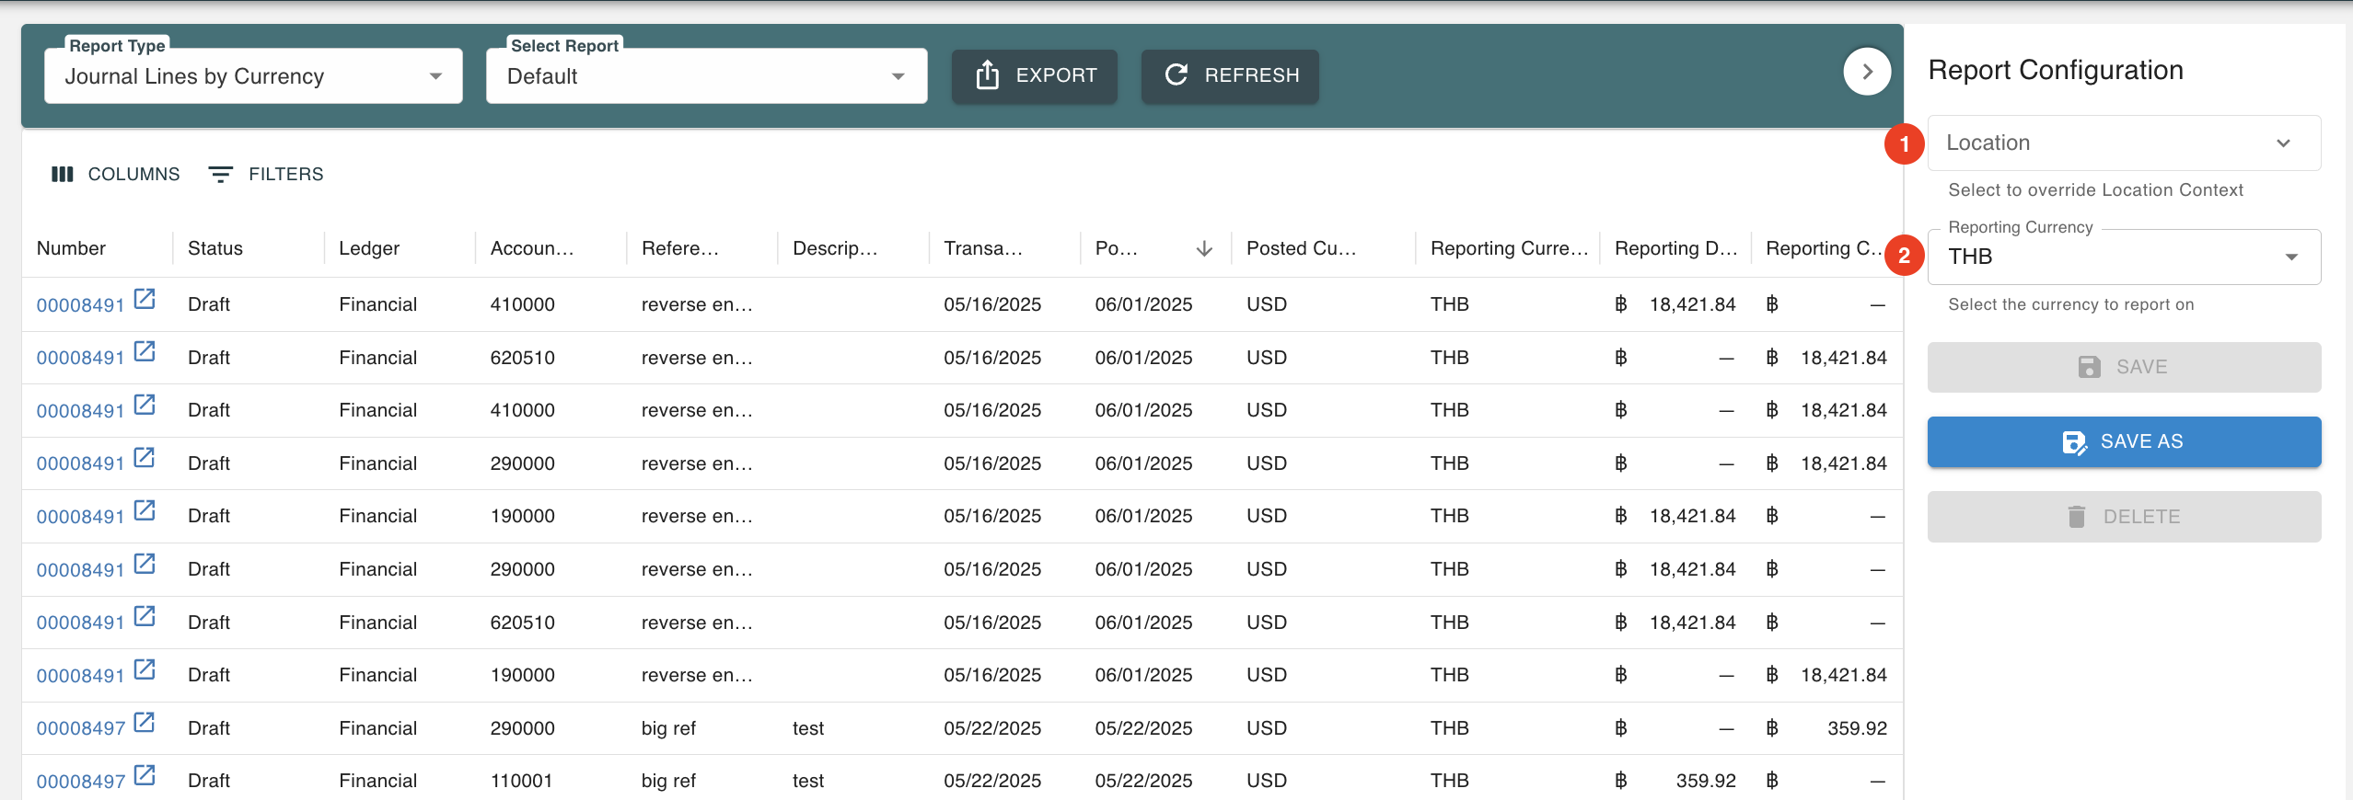The image size is (2353, 800).
Task: Click the trash icon on DELETE button
Action: (x=2077, y=517)
